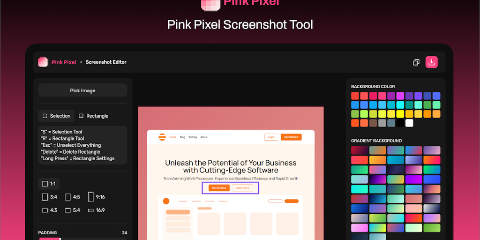Click the "PADDING" label
Screen dimensions: 480x240
47,232
